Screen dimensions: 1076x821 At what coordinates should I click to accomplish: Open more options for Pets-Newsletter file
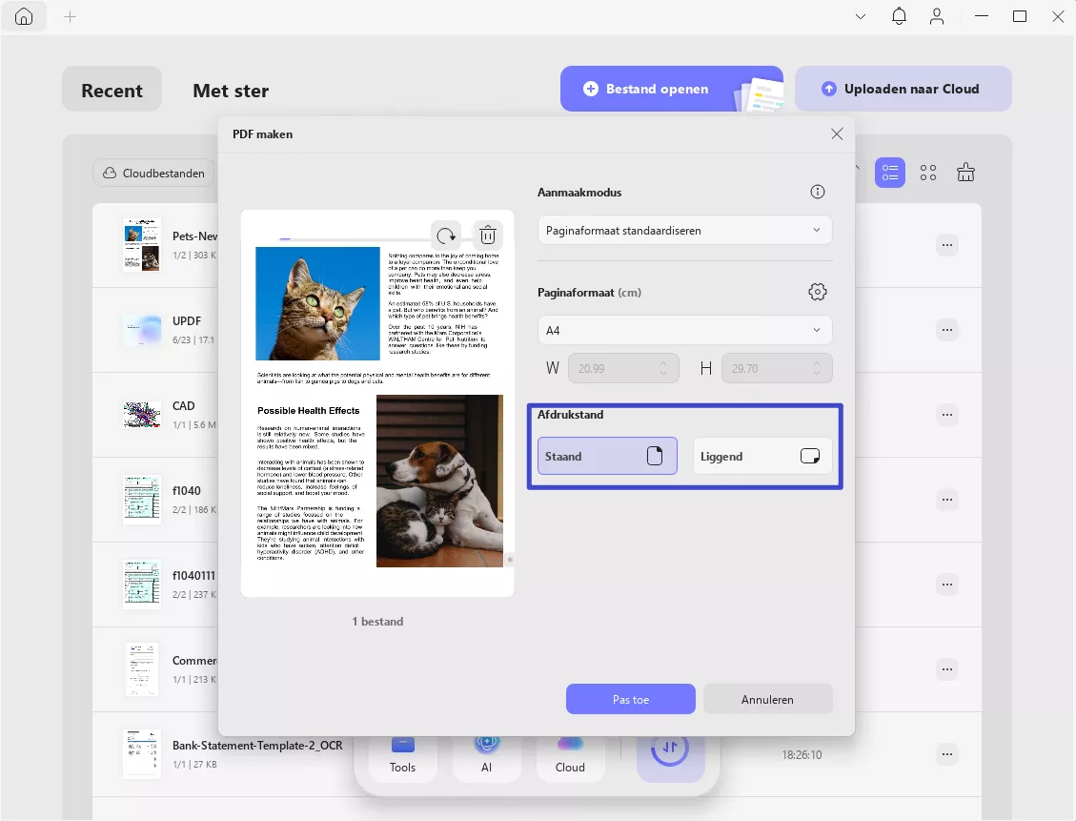pos(947,245)
